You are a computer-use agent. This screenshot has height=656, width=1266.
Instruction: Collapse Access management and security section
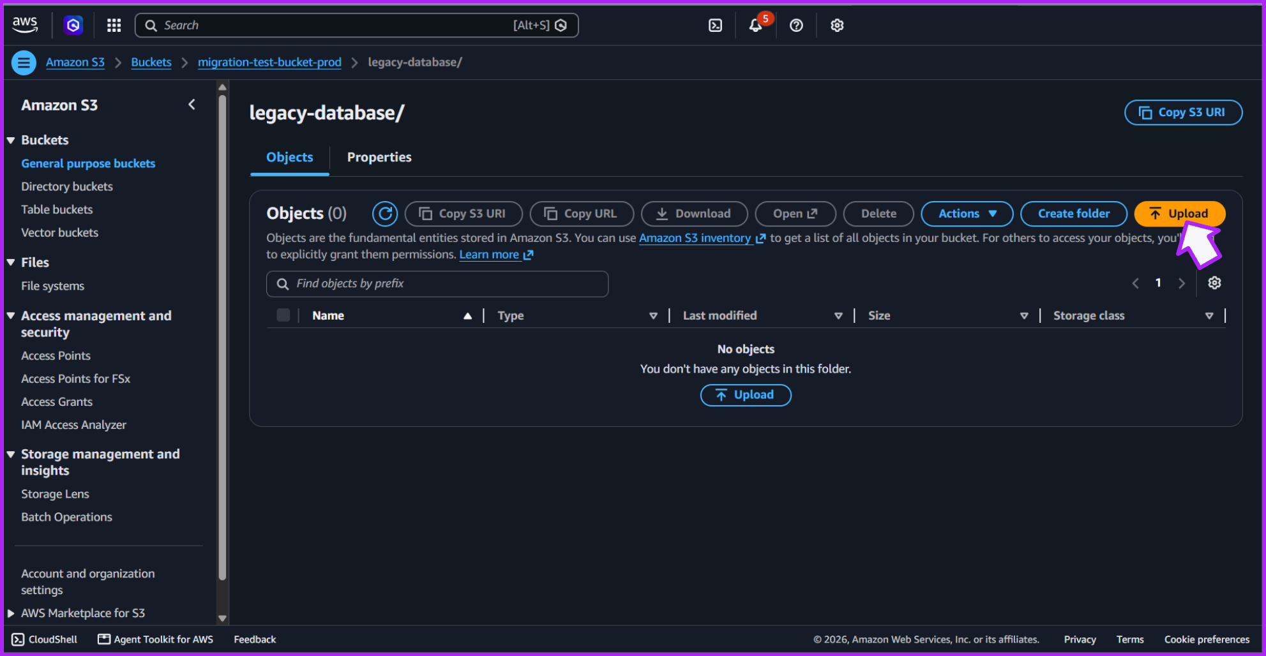(x=11, y=316)
